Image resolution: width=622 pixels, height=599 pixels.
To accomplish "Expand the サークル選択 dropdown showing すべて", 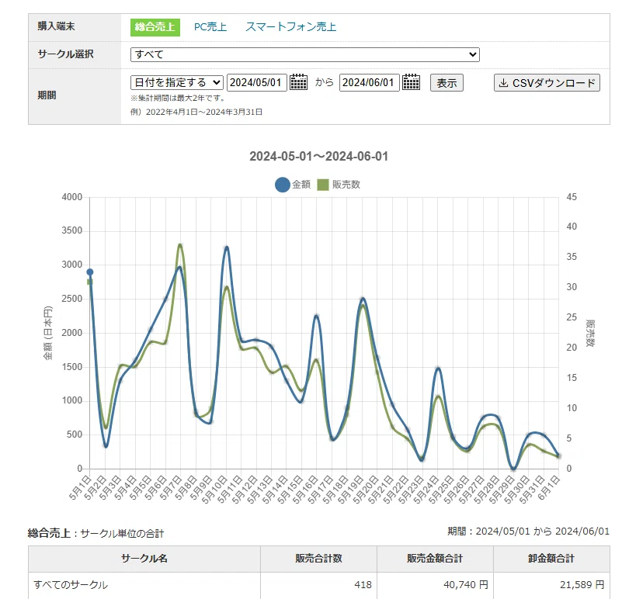I will point(304,54).
